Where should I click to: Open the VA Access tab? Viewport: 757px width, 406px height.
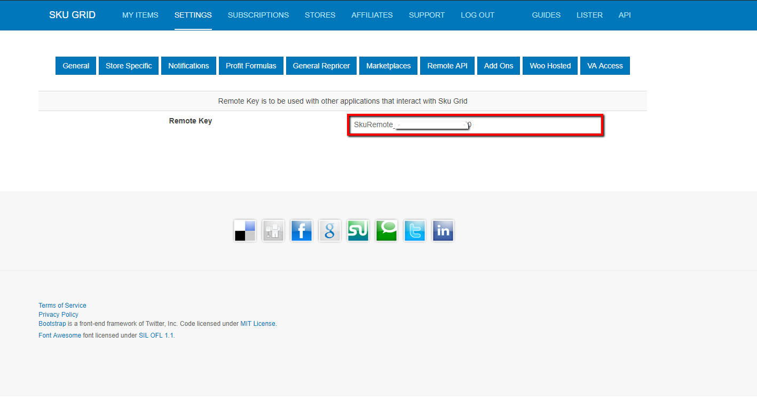pos(605,66)
